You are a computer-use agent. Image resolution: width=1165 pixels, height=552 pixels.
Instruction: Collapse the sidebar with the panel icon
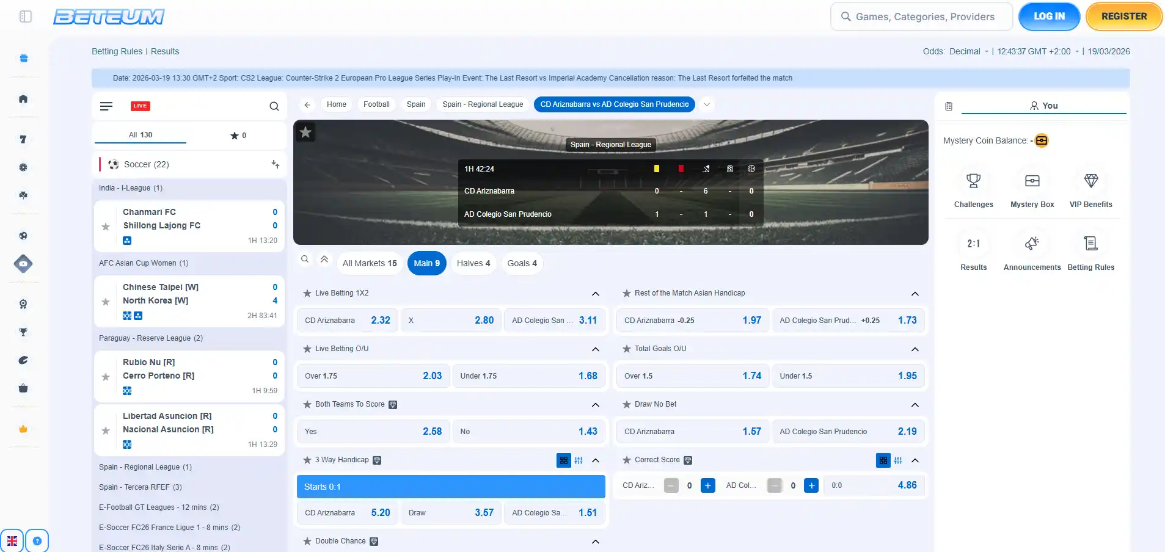(26, 16)
